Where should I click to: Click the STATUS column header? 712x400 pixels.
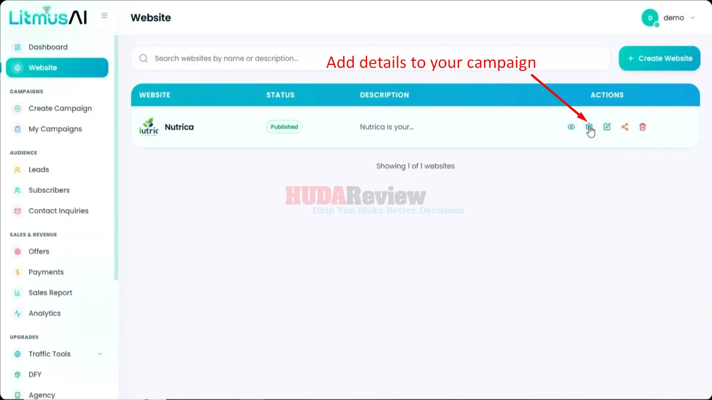coord(280,95)
